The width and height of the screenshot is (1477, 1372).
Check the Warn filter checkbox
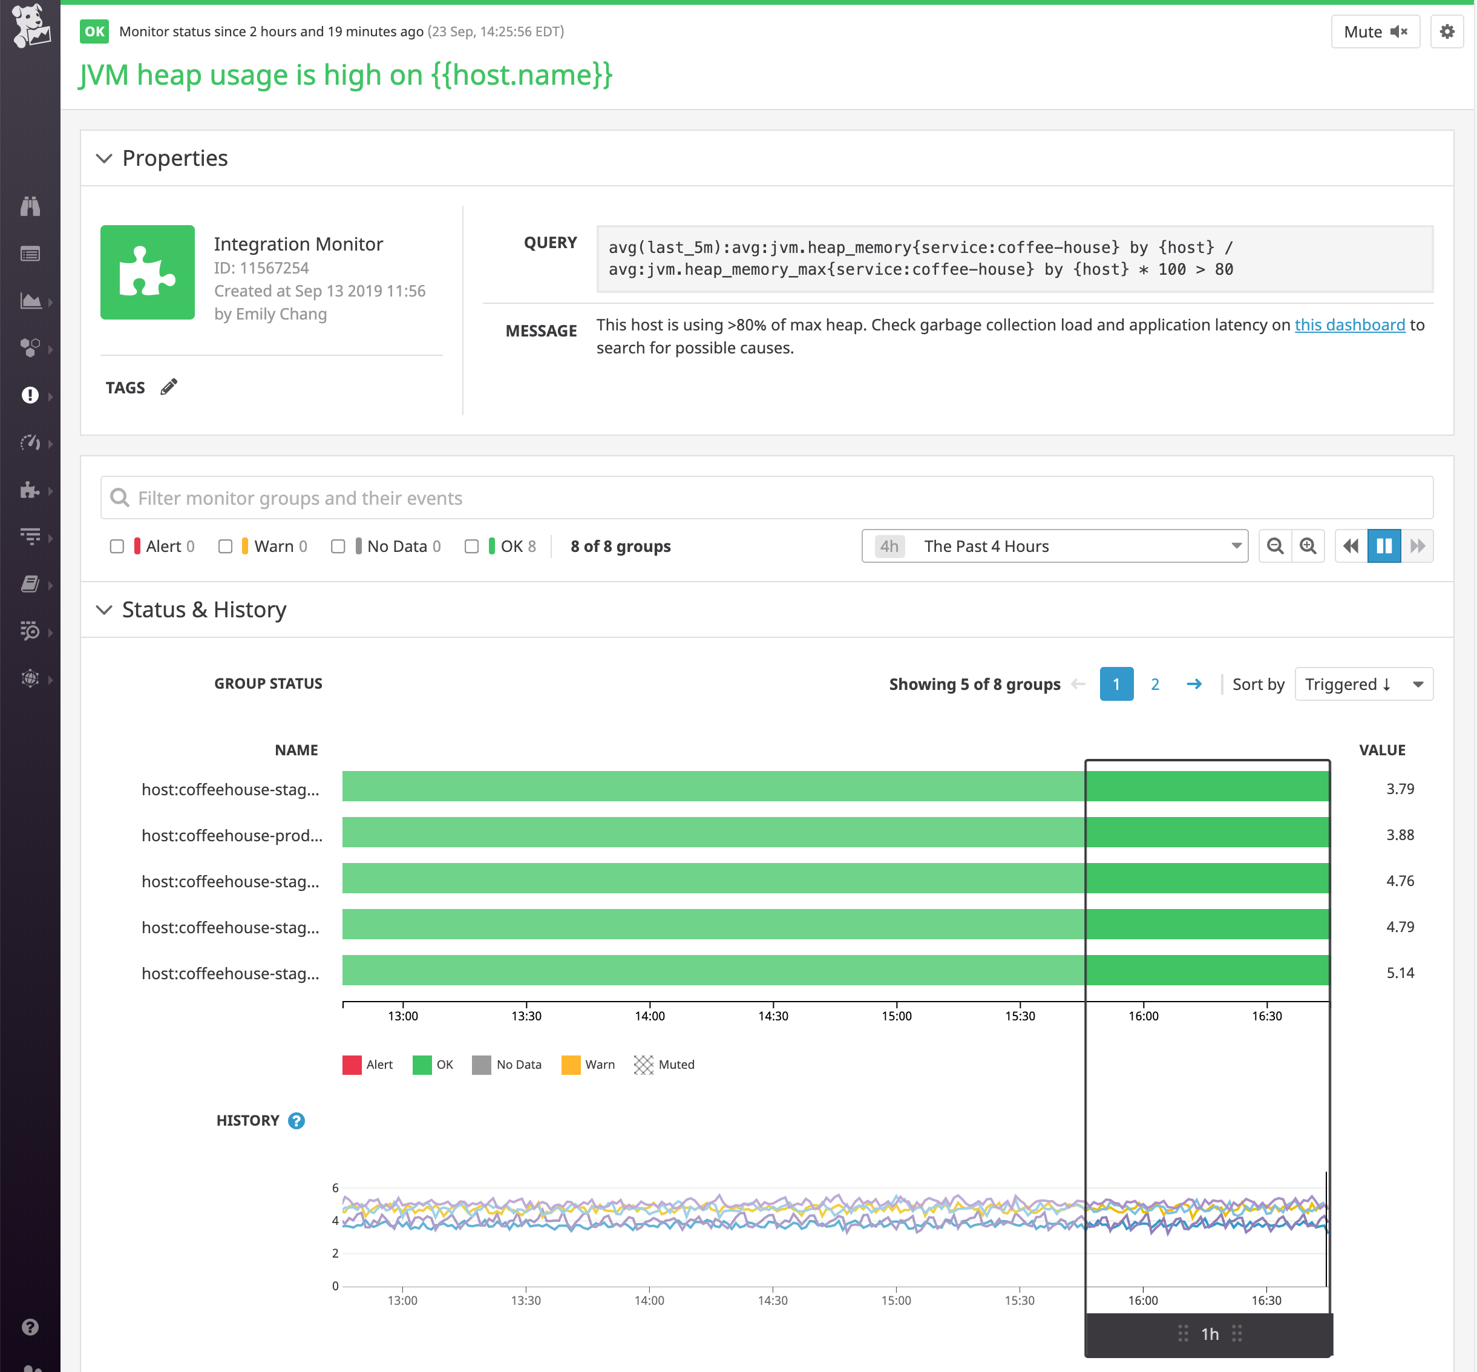(x=226, y=546)
